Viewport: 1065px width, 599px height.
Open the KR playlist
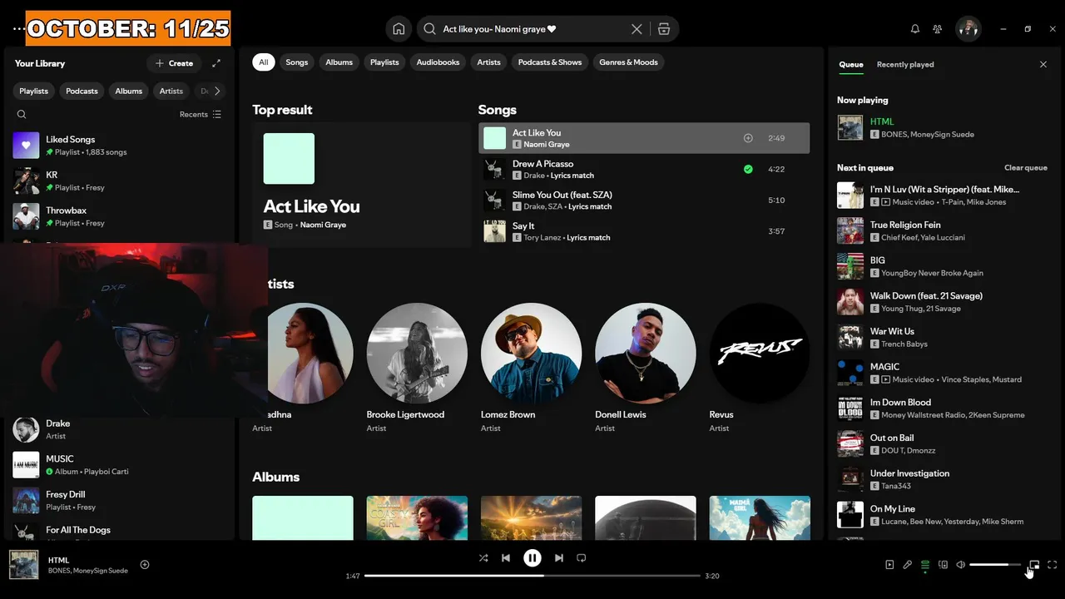(118, 181)
